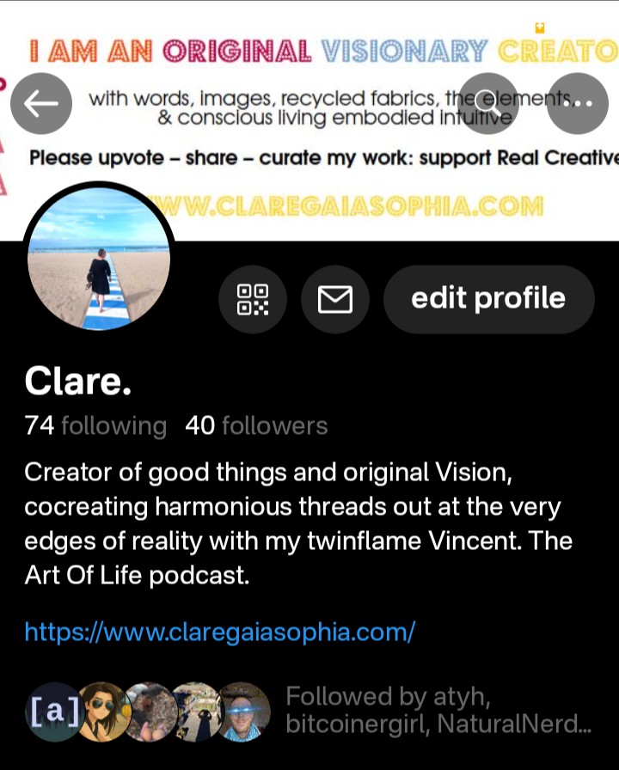619x770 pixels.
Task: Show the QR code for this profile
Action: click(x=253, y=299)
